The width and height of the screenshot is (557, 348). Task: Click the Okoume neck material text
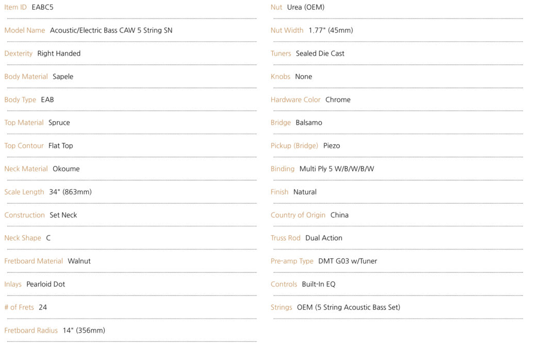(x=66, y=169)
